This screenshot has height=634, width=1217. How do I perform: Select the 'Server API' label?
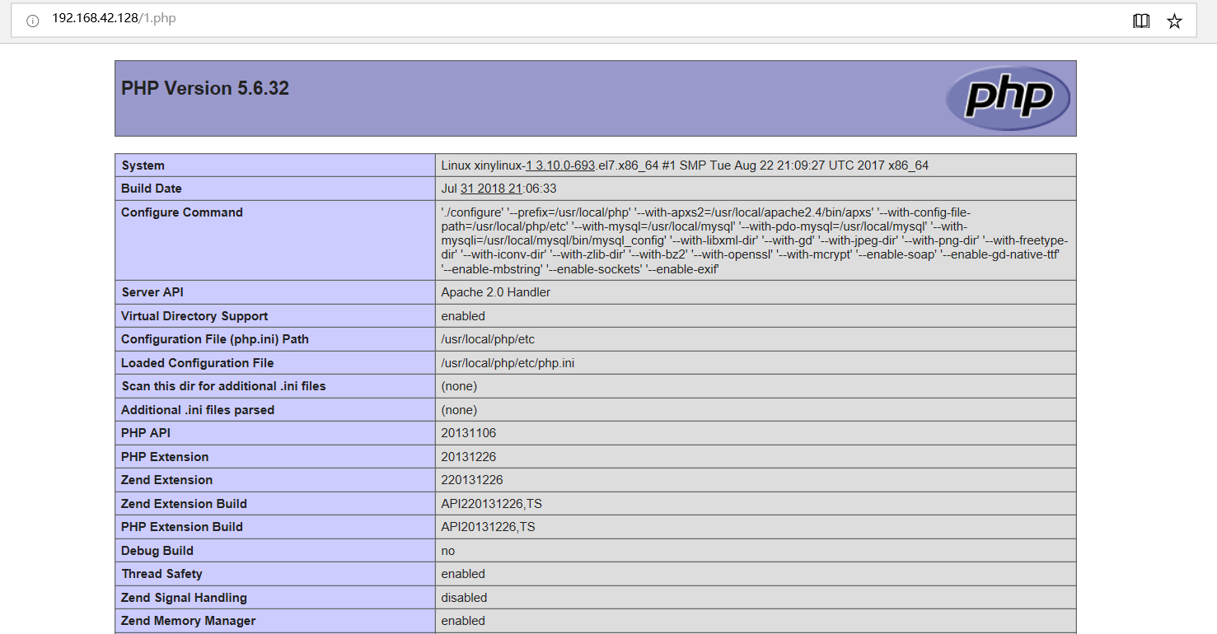coord(152,292)
